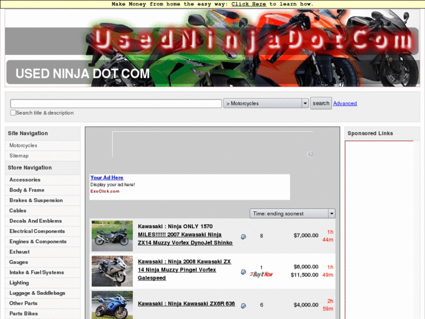Click the search button
The height and width of the screenshot is (319, 425).
point(321,103)
